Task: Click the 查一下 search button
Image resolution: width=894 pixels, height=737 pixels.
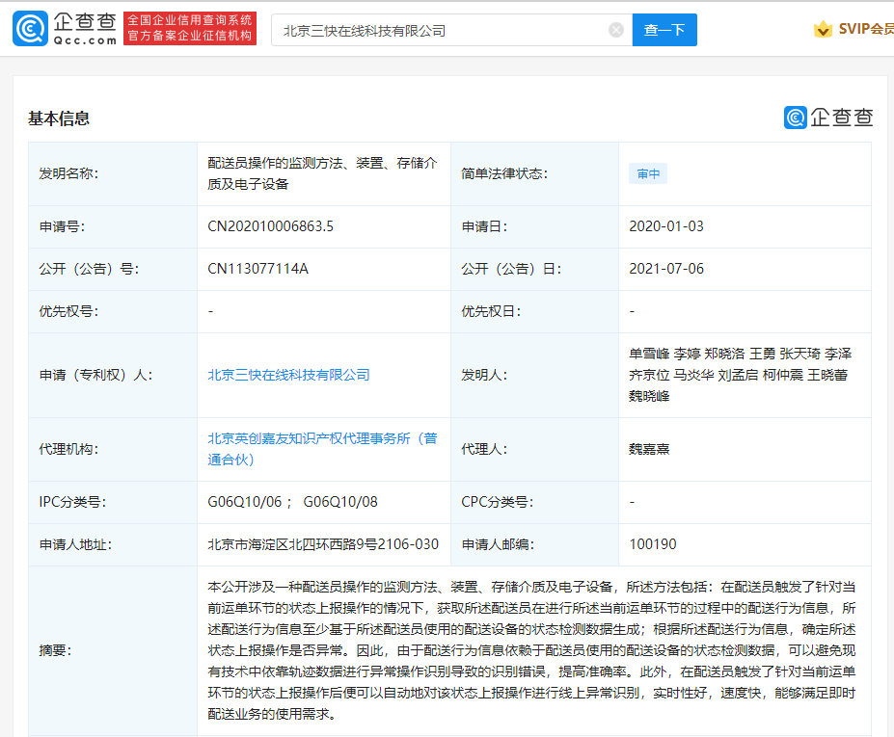Action: pyautogui.click(x=664, y=30)
